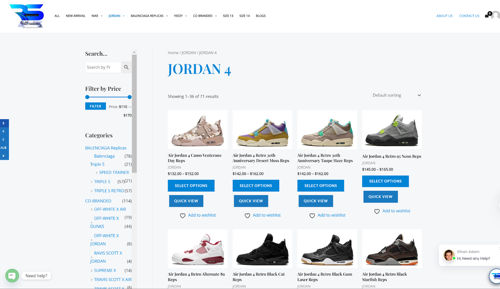Go to the SIZE 13 page
Image resolution: width=500 pixels, height=289 pixels.
pyautogui.click(x=228, y=16)
